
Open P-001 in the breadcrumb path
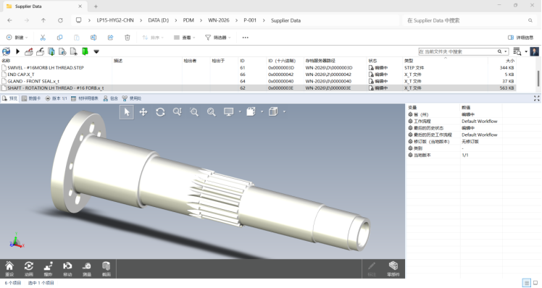tap(250, 20)
